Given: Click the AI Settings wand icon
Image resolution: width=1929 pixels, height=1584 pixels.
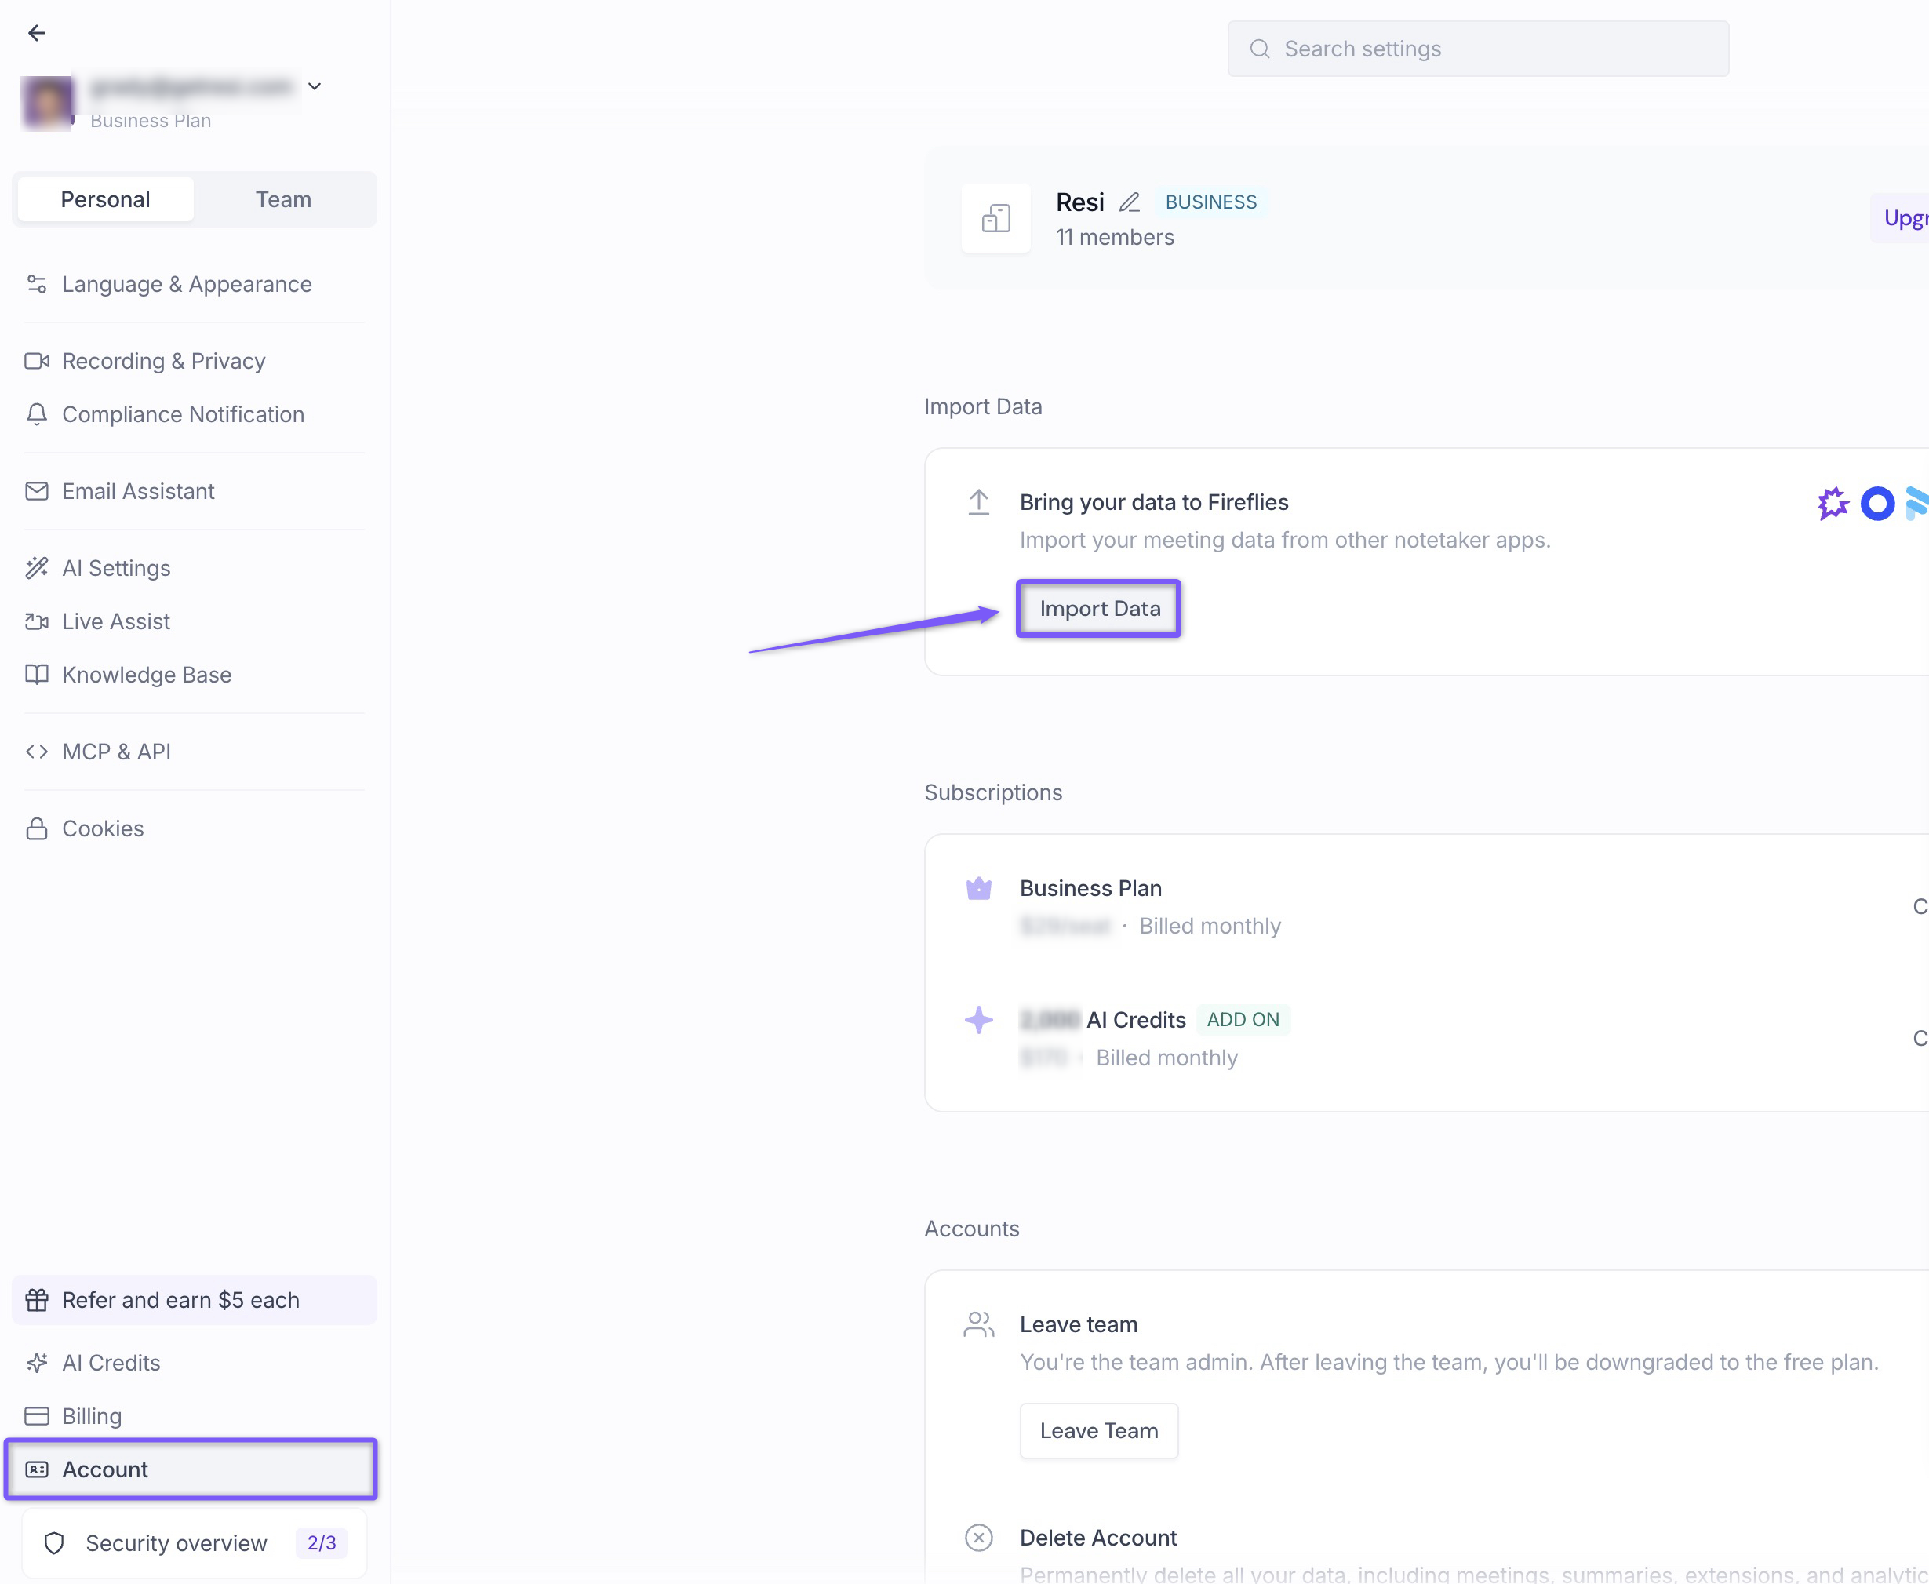Looking at the screenshot, I should pos(37,569).
